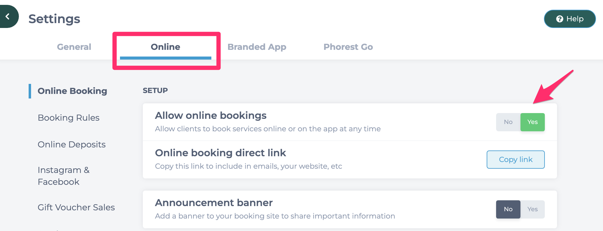Click the back arrow icon
Screen dimensions: 603x231
pyautogui.click(x=8, y=16)
